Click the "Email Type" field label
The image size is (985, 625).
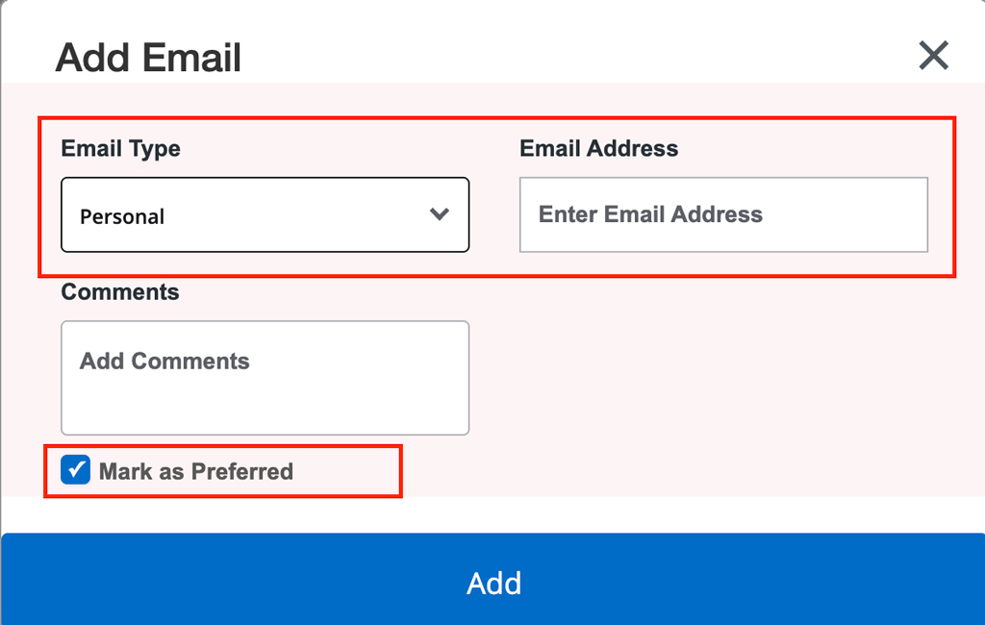[120, 149]
